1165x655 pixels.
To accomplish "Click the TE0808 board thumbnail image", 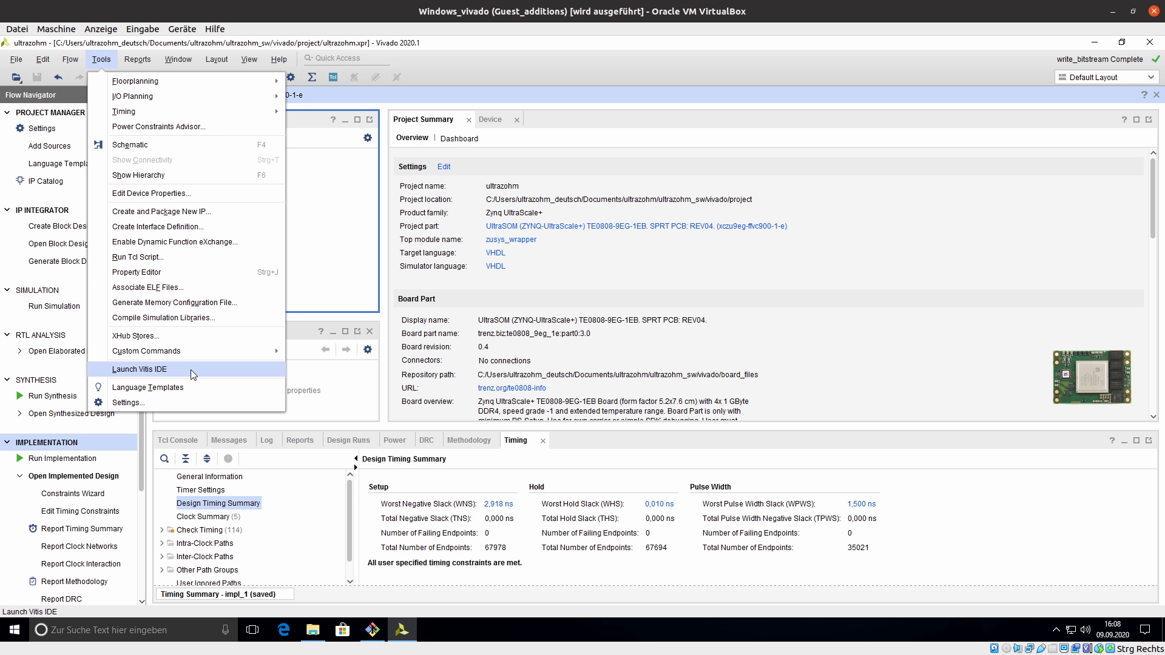I will click(x=1092, y=377).
